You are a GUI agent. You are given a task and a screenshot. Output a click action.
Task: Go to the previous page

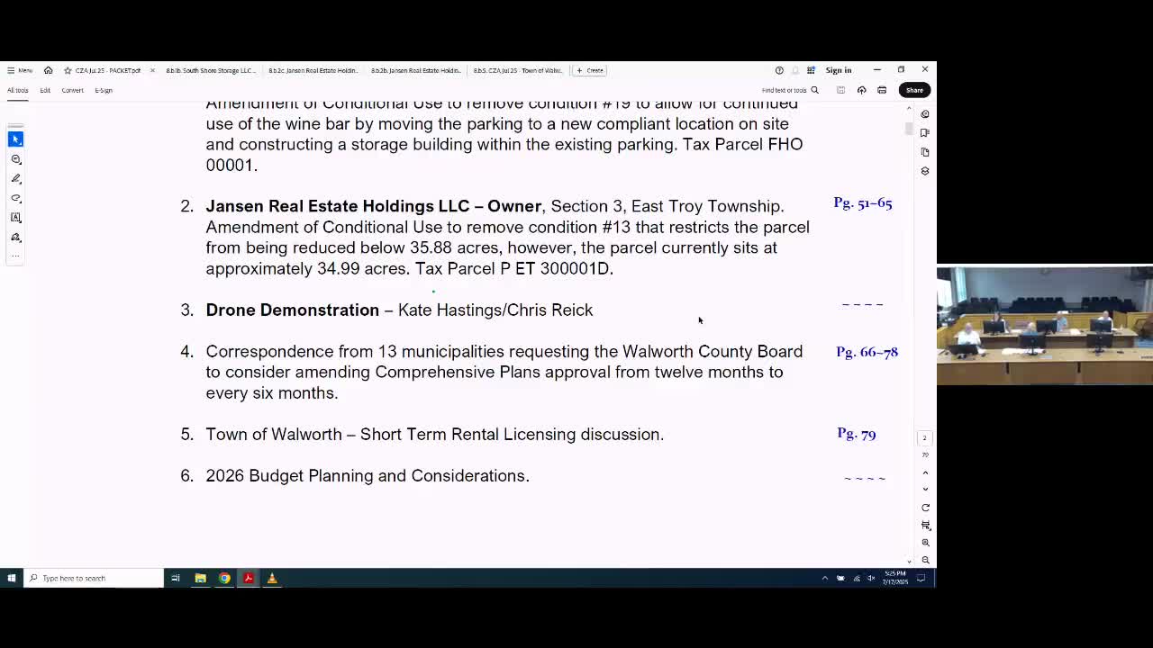pyautogui.click(x=925, y=472)
